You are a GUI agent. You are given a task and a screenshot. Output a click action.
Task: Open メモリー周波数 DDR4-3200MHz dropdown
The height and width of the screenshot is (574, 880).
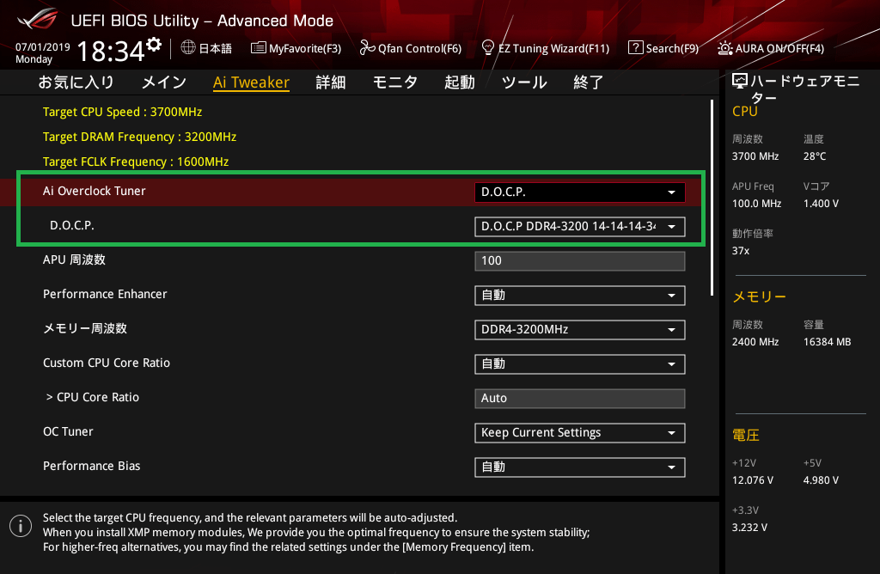tap(580, 330)
